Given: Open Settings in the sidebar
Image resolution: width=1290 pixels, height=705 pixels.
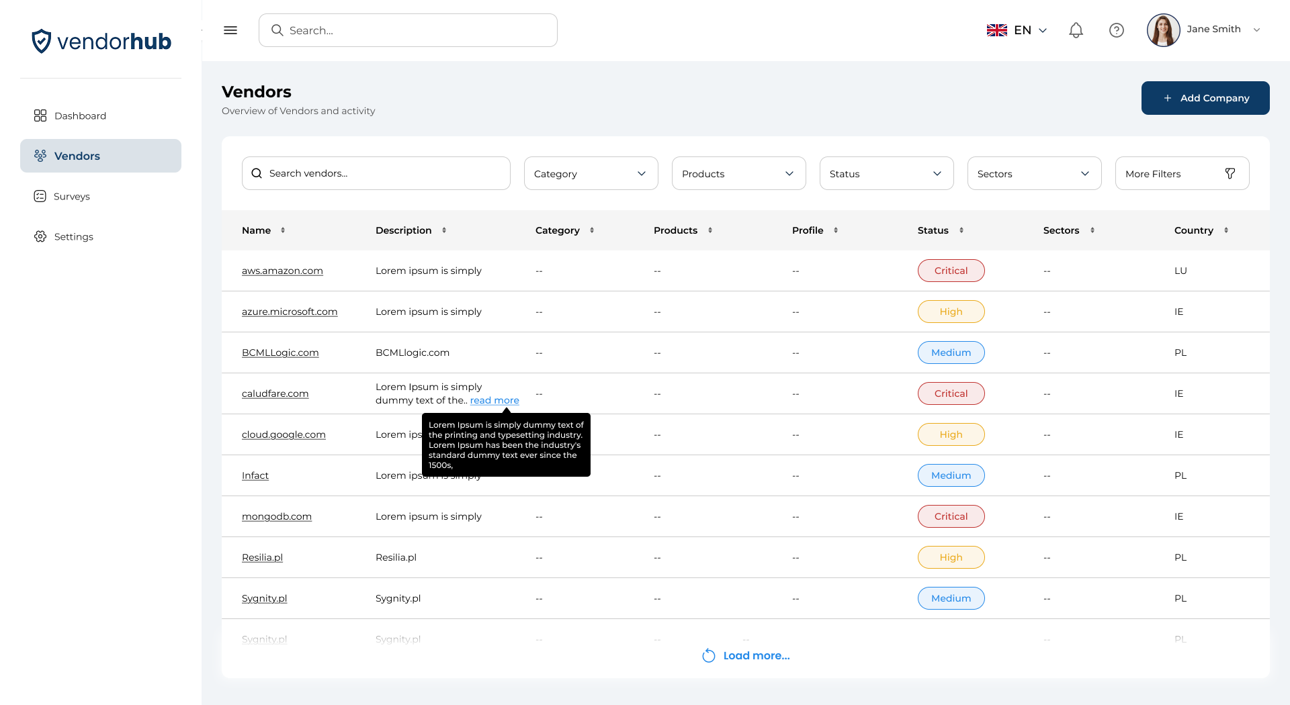Looking at the screenshot, I should point(73,236).
